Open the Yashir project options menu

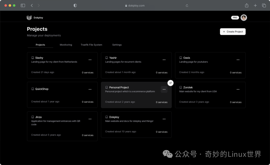[x=164, y=60]
